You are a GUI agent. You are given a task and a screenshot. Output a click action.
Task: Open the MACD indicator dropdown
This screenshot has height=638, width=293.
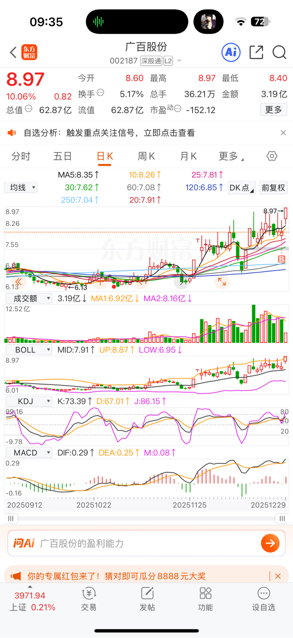pyautogui.click(x=29, y=453)
